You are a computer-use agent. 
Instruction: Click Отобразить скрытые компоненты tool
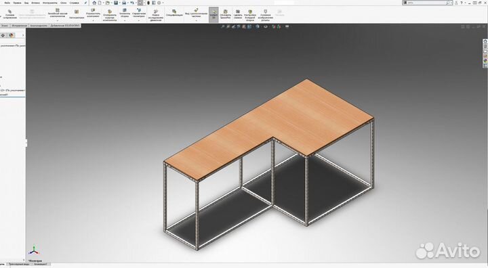110,16
